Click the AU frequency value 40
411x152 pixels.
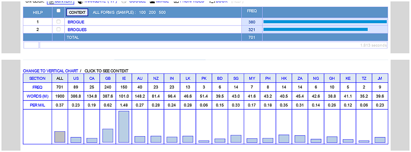(140, 87)
